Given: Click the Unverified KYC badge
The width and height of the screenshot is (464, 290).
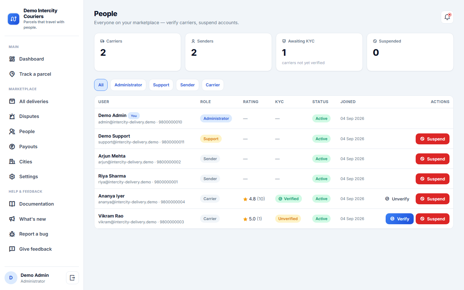Looking at the screenshot, I should click(288, 219).
